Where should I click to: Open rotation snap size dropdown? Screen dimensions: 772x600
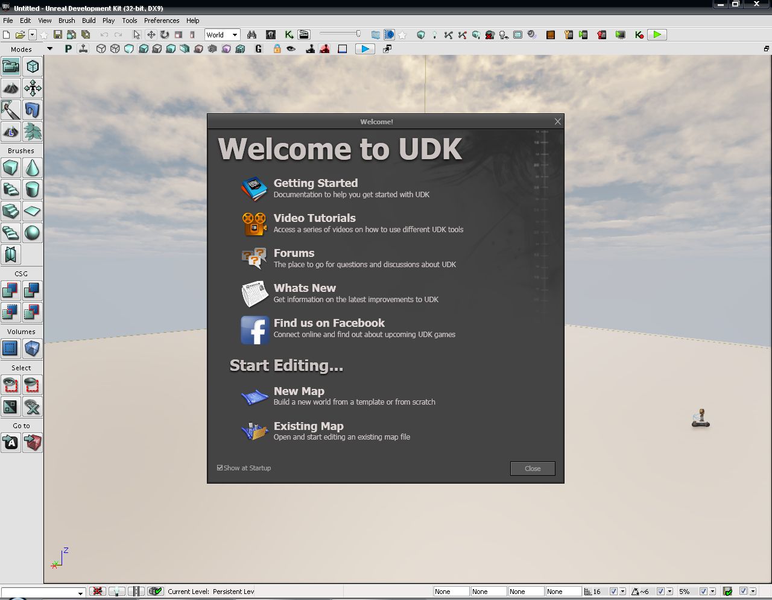pos(669,592)
